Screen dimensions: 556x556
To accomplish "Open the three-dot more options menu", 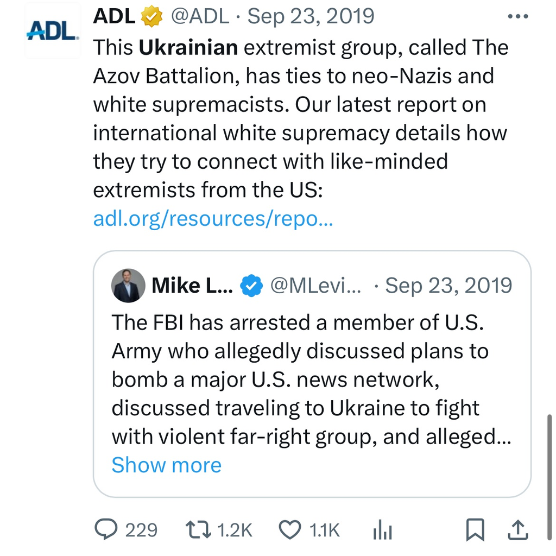I will click(517, 17).
